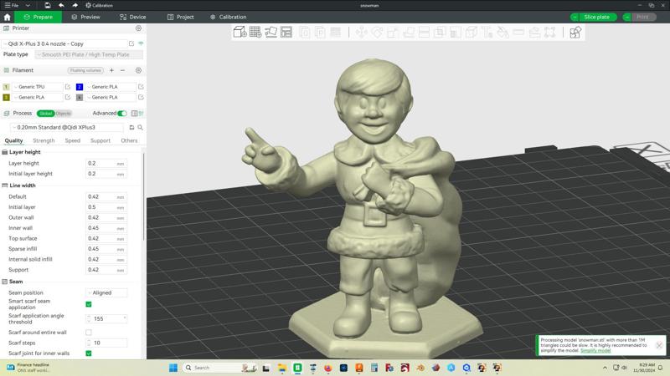Open the Strength settings tab
670x376 pixels.
click(44, 140)
